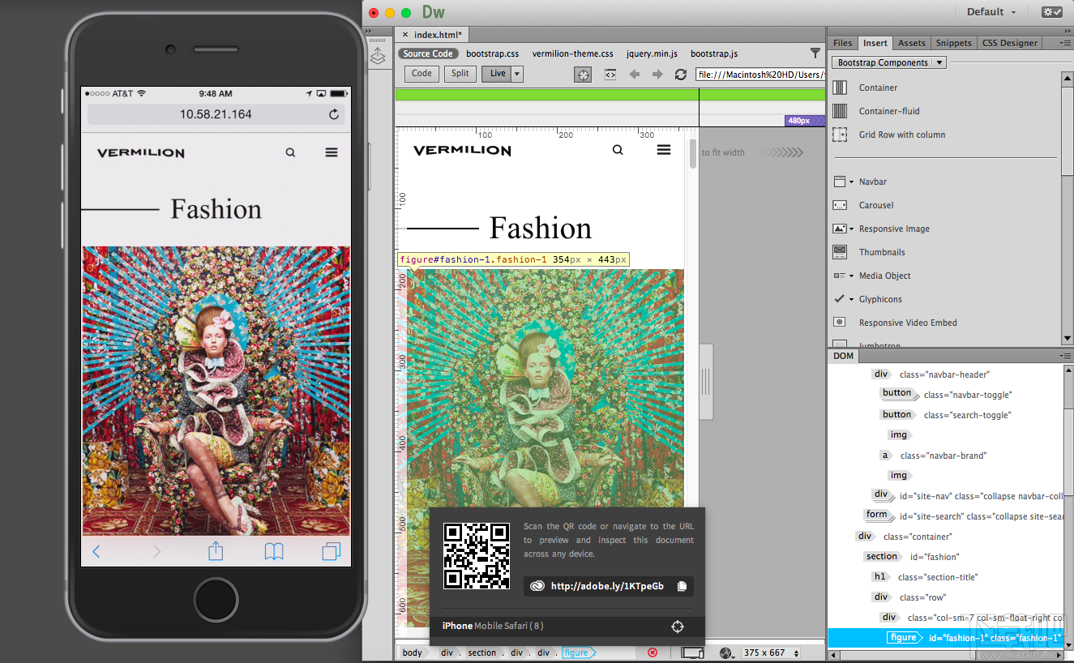The image size is (1074, 663).
Task: Toggle Live Code inspect mode icon
Action: (610, 75)
